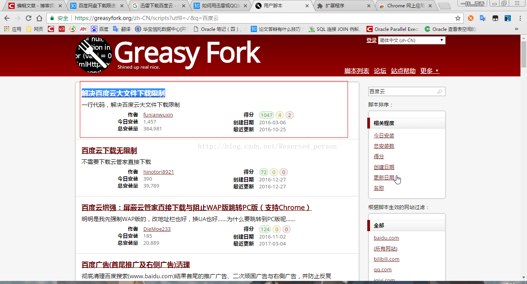Sort scripts by 今日安装
The width and height of the screenshot is (527, 284).
click(384, 135)
